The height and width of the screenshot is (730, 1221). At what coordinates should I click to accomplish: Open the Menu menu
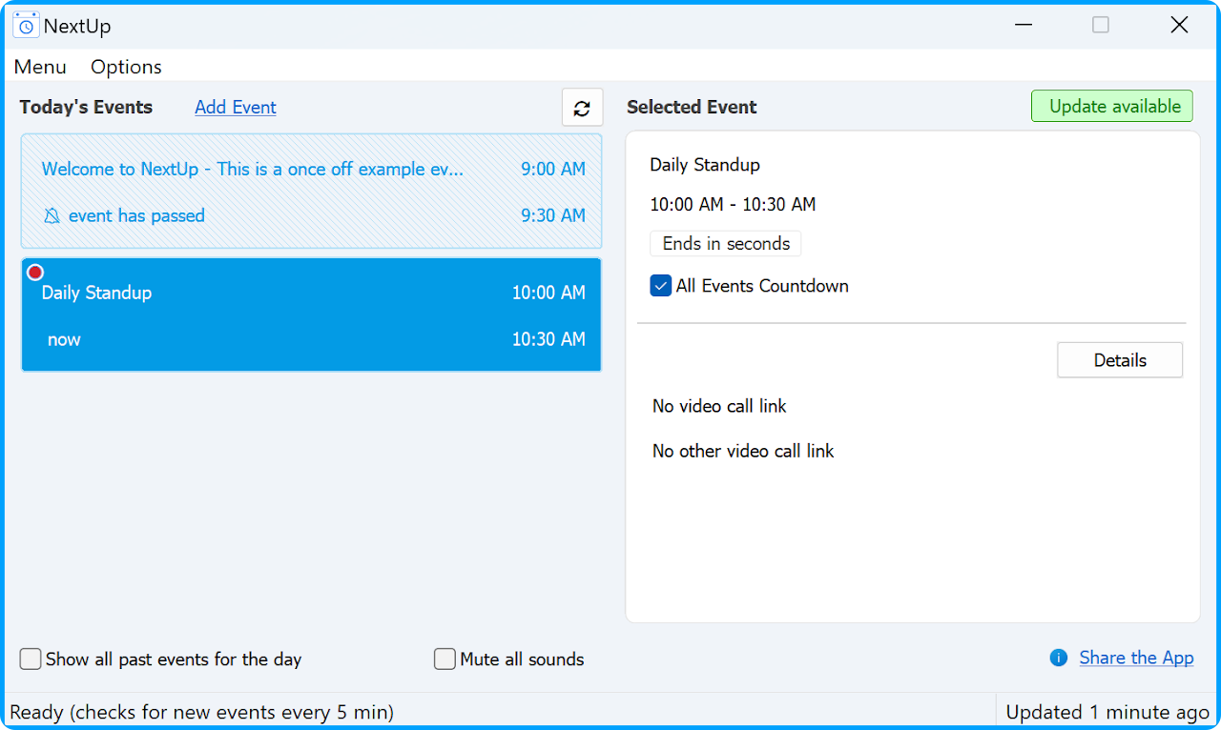pyautogui.click(x=40, y=67)
